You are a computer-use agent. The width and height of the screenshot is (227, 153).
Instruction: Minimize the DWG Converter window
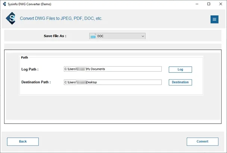point(196,4)
